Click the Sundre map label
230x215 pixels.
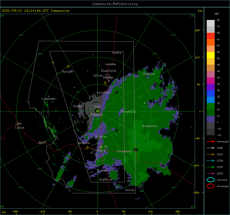tap(77, 106)
